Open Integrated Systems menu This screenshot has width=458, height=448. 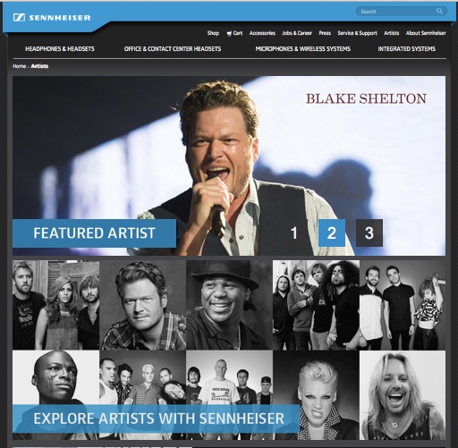pos(407,49)
